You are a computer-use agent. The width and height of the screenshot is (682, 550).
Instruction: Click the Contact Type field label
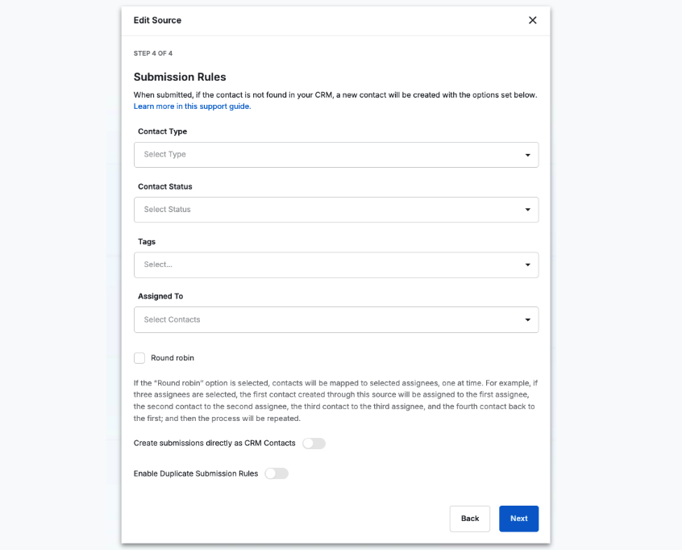point(162,131)
